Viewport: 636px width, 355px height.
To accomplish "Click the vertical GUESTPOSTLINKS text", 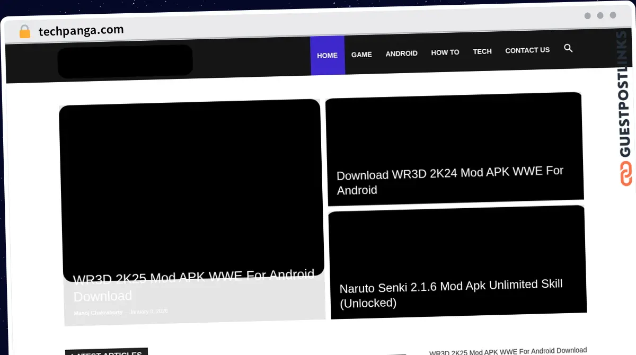I will click(626, 95).
